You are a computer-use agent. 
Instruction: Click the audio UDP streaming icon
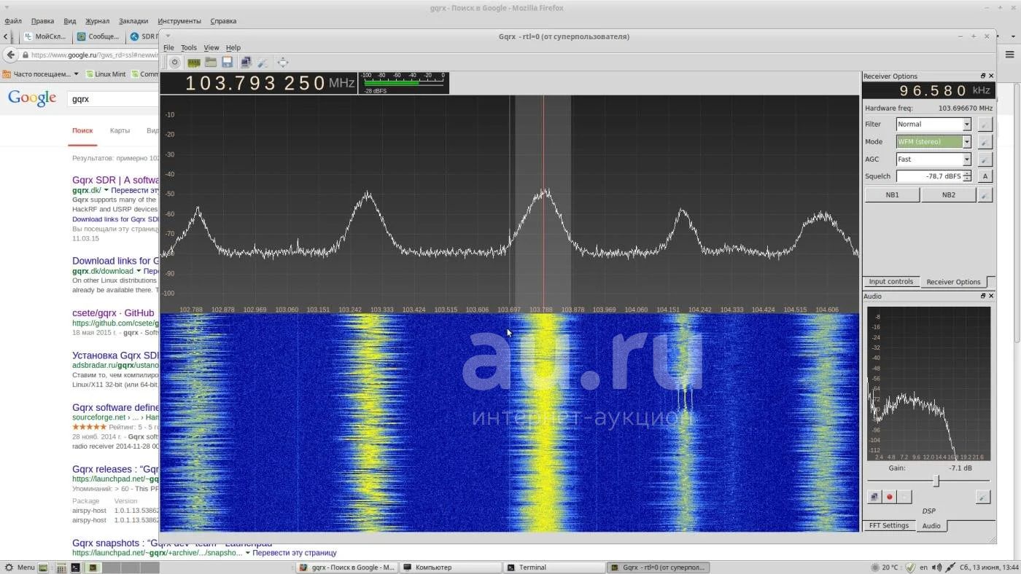pyautogui.click(x=874, y=497)
